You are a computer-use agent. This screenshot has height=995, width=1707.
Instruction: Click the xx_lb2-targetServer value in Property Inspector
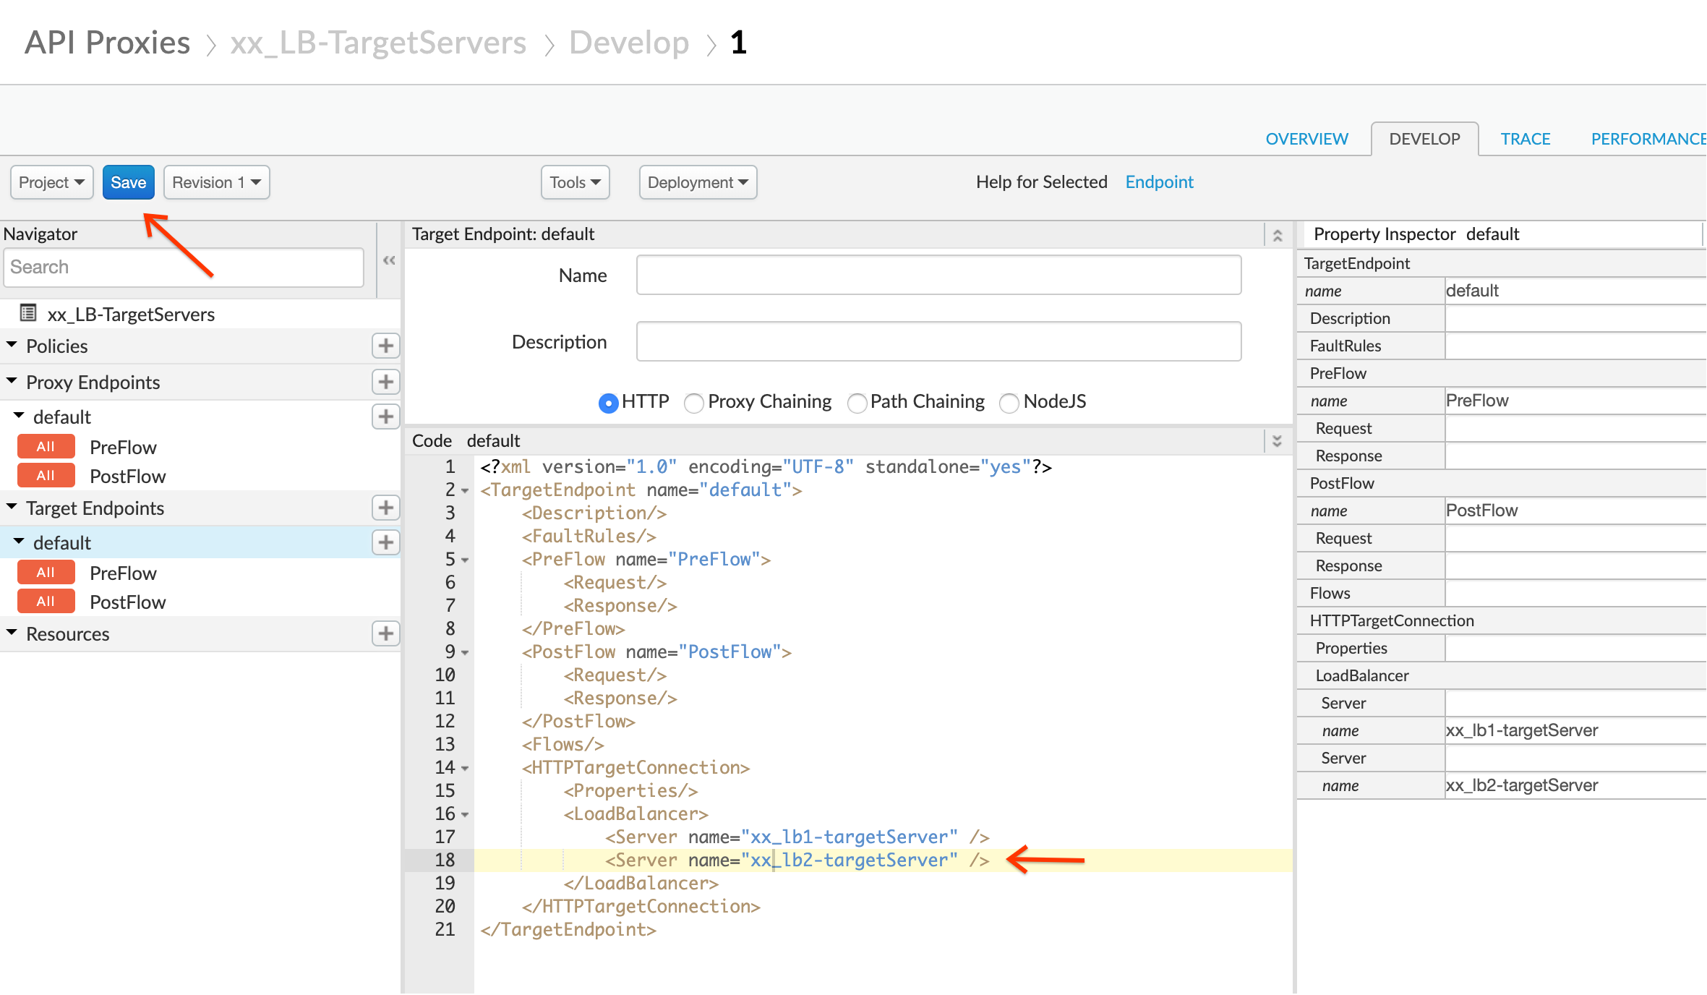[1522, 785]
